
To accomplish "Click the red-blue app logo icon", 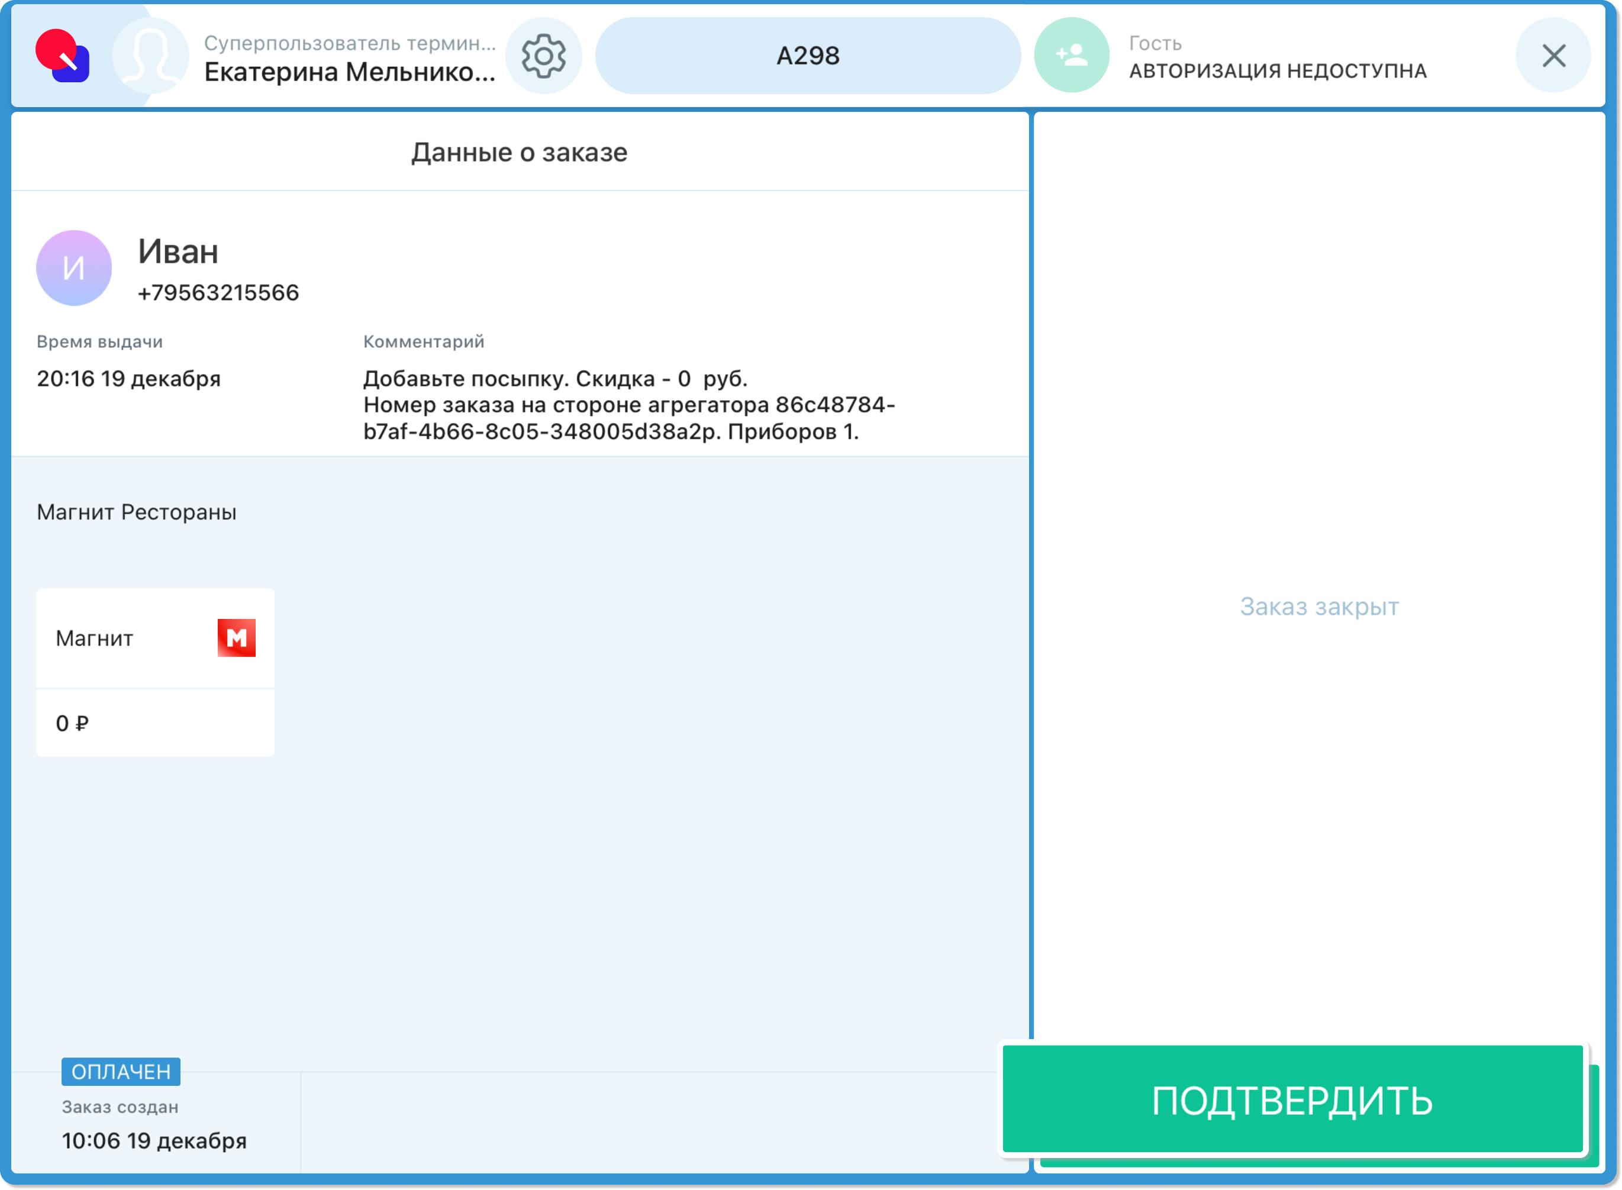I will pyautogui.click(x=63, y=56).
